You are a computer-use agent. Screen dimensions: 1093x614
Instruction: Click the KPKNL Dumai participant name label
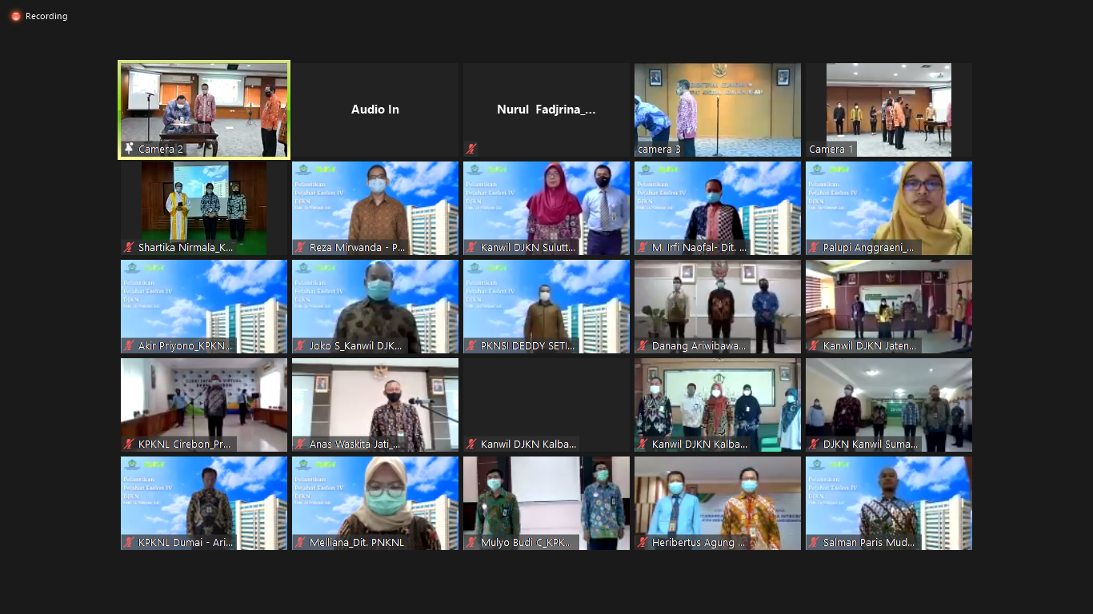coord(186,543)
